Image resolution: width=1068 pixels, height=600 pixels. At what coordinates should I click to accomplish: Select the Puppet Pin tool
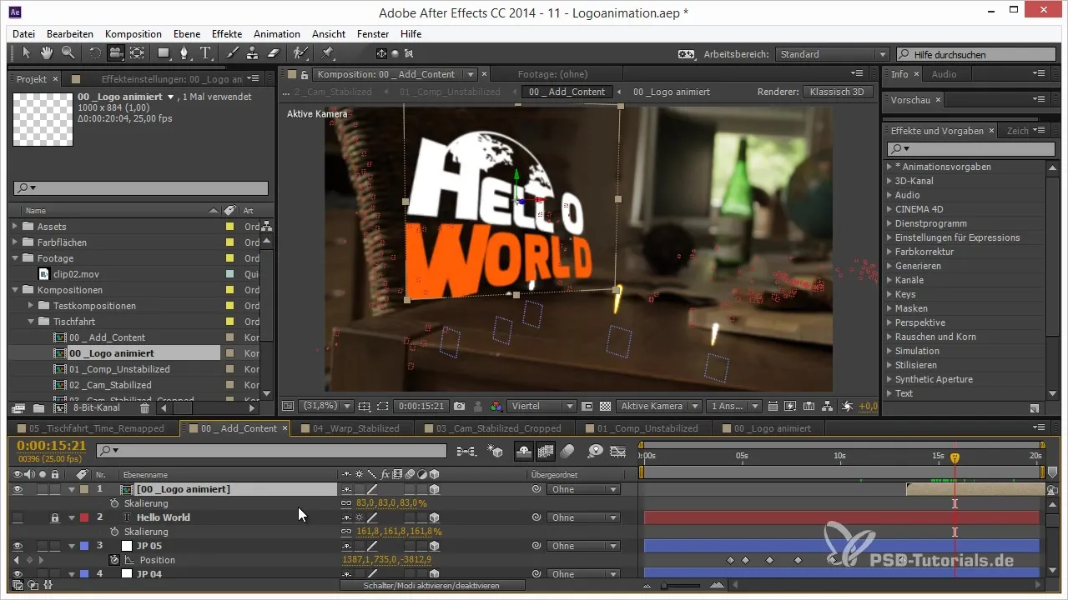pos(327,53)
